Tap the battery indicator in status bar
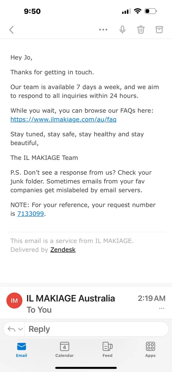Screen dimensions: 172x372 point(151,11)
